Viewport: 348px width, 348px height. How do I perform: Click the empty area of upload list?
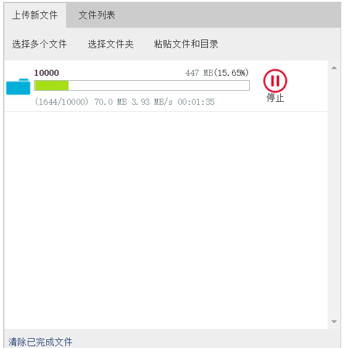pyautogui.click(x=166, y=220)
